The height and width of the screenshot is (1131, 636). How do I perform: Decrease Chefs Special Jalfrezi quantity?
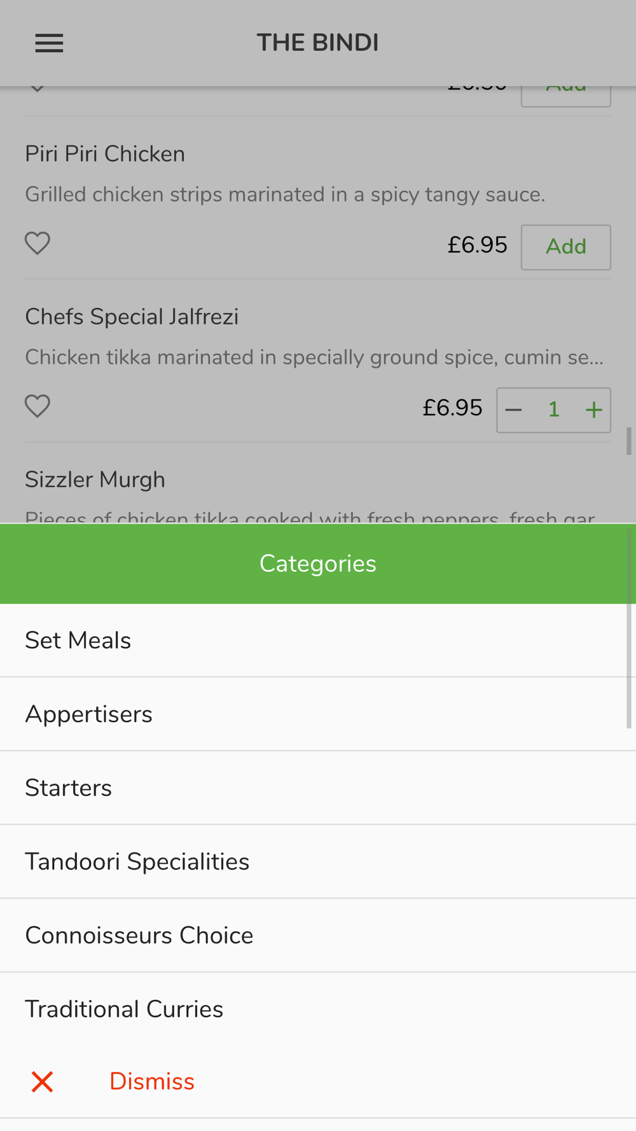click(514, 410)
